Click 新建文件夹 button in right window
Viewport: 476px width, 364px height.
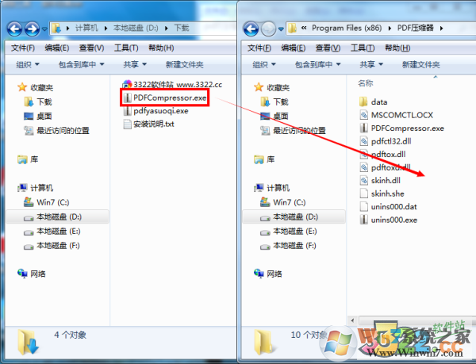coord(420,64)
